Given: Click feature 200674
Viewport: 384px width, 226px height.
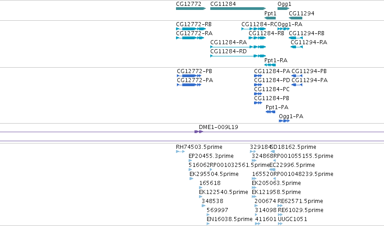Looking at the screenshot, I should (256, 206).
